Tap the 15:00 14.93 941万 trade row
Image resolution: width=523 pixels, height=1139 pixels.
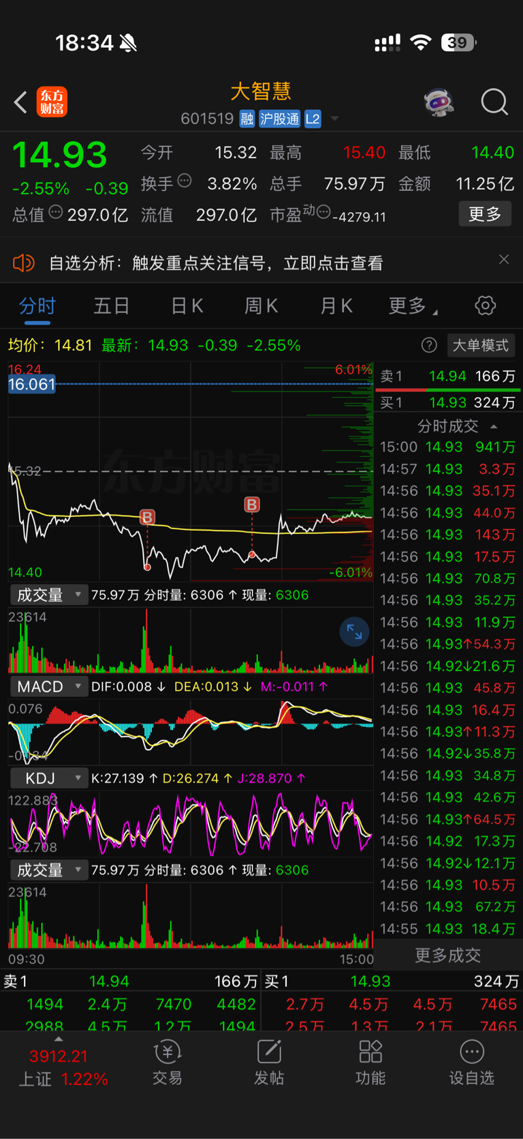[447, 447]
